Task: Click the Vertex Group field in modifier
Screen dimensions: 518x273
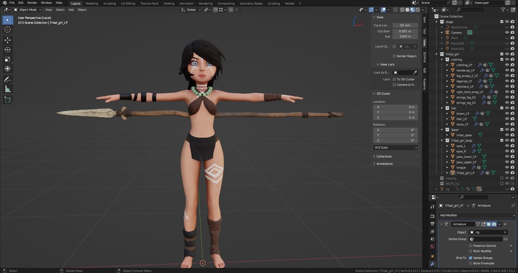Action: click(x=486, y=239)
